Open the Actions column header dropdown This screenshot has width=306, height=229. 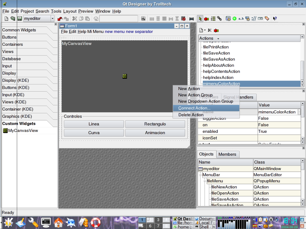point(218,38)
